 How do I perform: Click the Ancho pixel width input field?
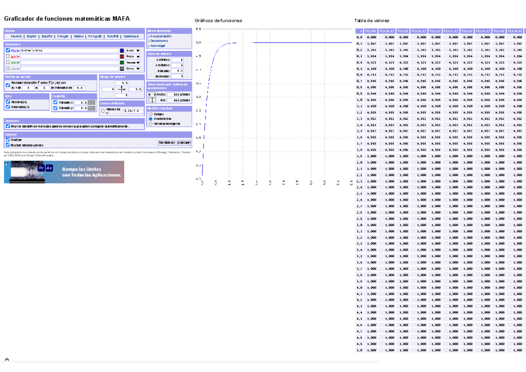pyautogui.click(x=173, y=94)
